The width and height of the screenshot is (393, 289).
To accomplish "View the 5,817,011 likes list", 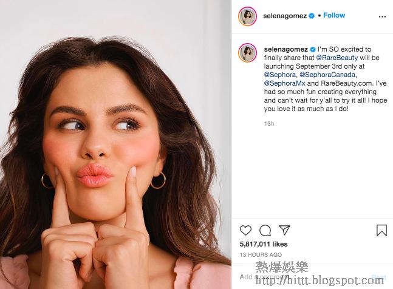I will click(264, 244).
